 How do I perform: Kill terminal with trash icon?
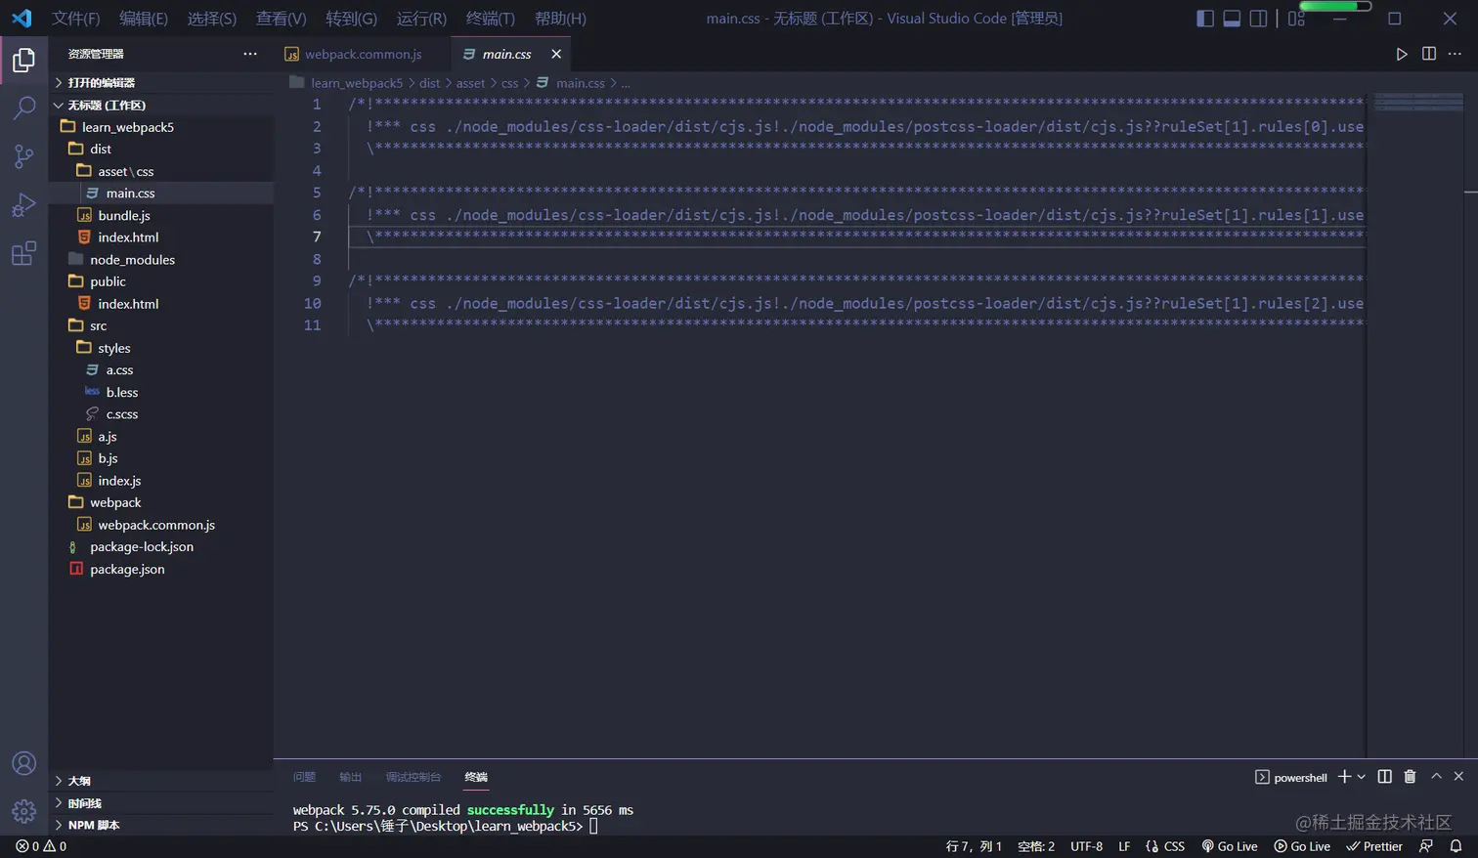click(x=1410, y=777)
